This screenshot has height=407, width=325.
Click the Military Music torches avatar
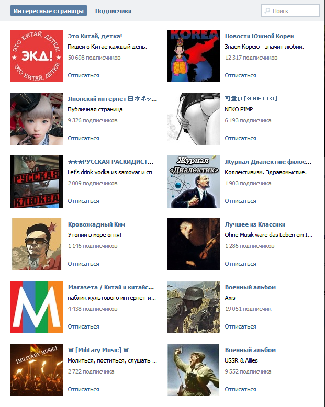click(x=37, y=370)
